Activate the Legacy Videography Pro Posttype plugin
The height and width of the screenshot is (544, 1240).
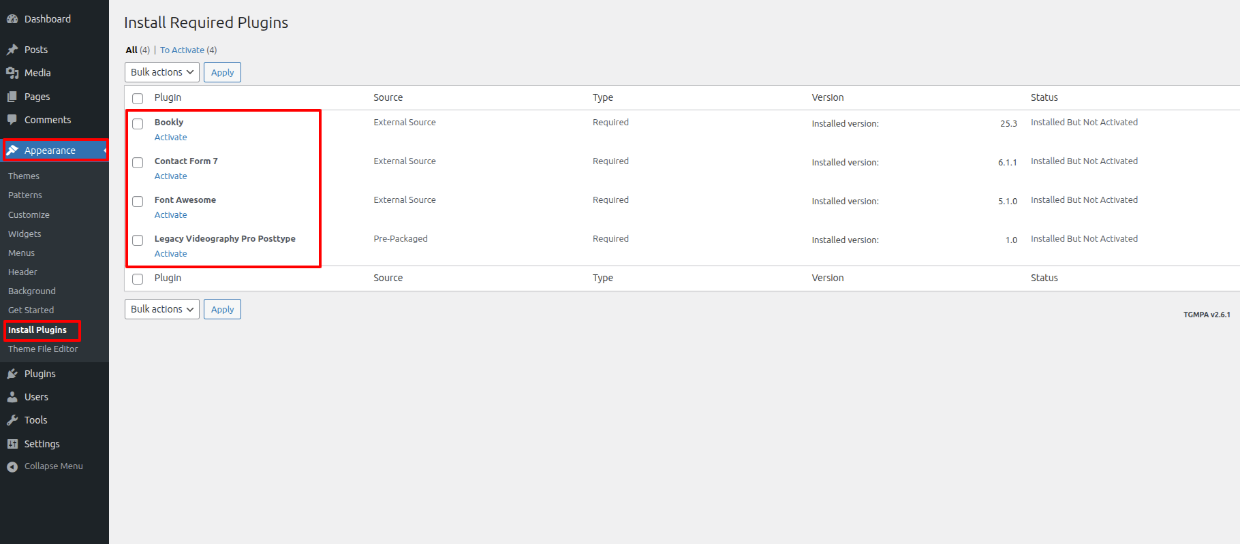(170, 254)
